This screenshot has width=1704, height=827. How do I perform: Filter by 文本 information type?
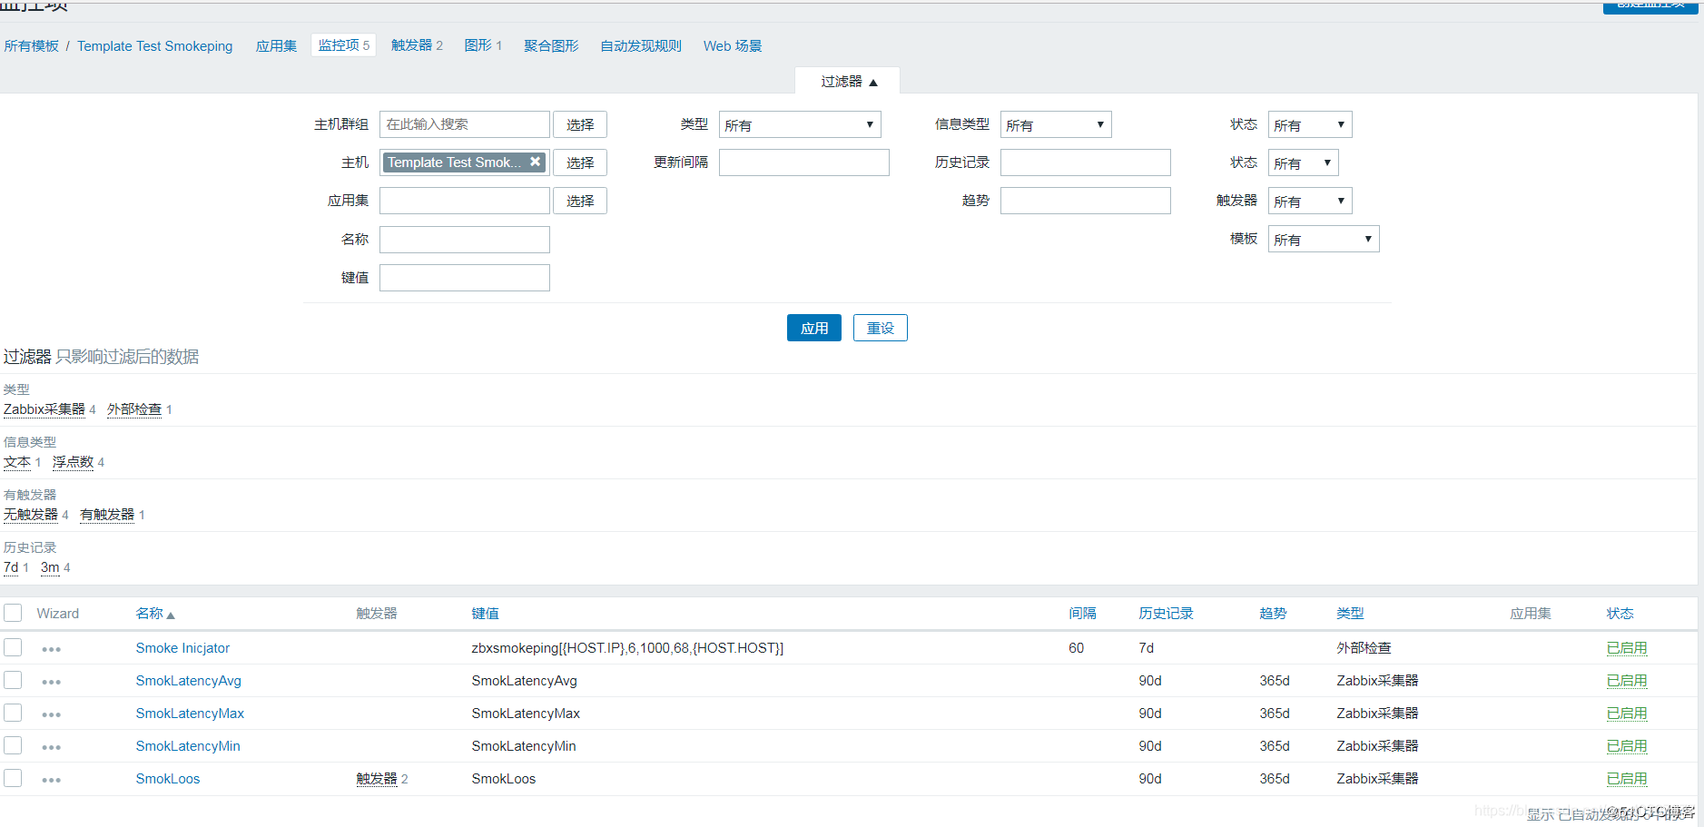[x=17, y=462]
